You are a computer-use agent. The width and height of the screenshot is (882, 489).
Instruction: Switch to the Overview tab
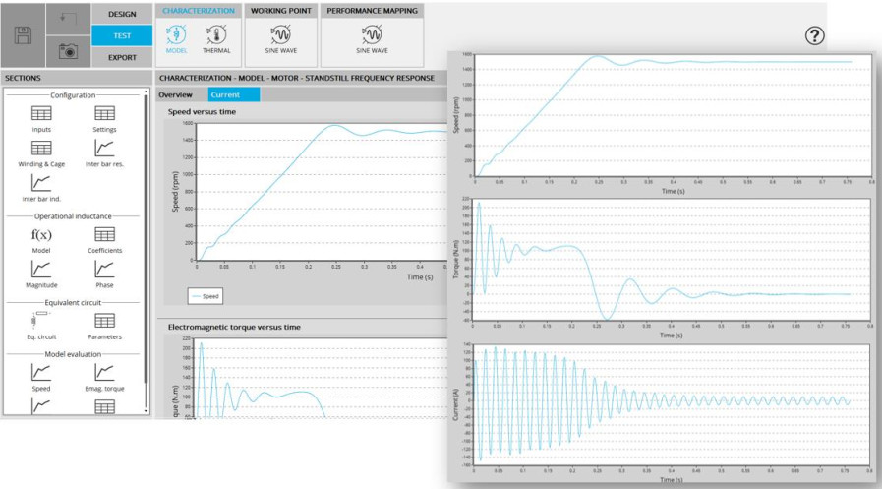[176, 95]
